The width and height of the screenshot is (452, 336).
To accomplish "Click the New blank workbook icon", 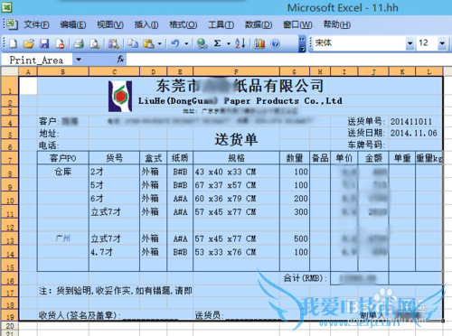I will click(x=13, y=43).
